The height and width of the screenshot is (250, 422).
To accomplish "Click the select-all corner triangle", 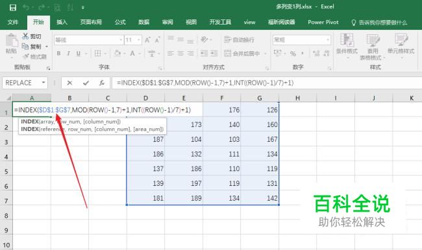I will (8, 98).
